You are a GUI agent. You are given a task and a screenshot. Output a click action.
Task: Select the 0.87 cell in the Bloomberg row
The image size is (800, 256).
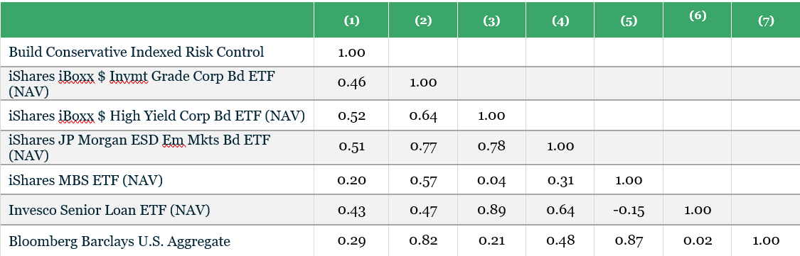(x=629, y=240)
